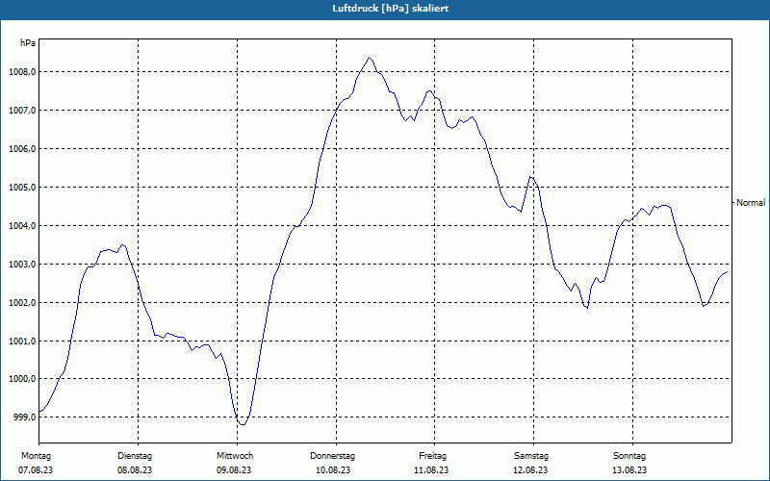Click the pressure curve peak above 1008 hPa
The height and width of the screenshot is (481, 770).
pyautogui.click(x=370, y=58)
